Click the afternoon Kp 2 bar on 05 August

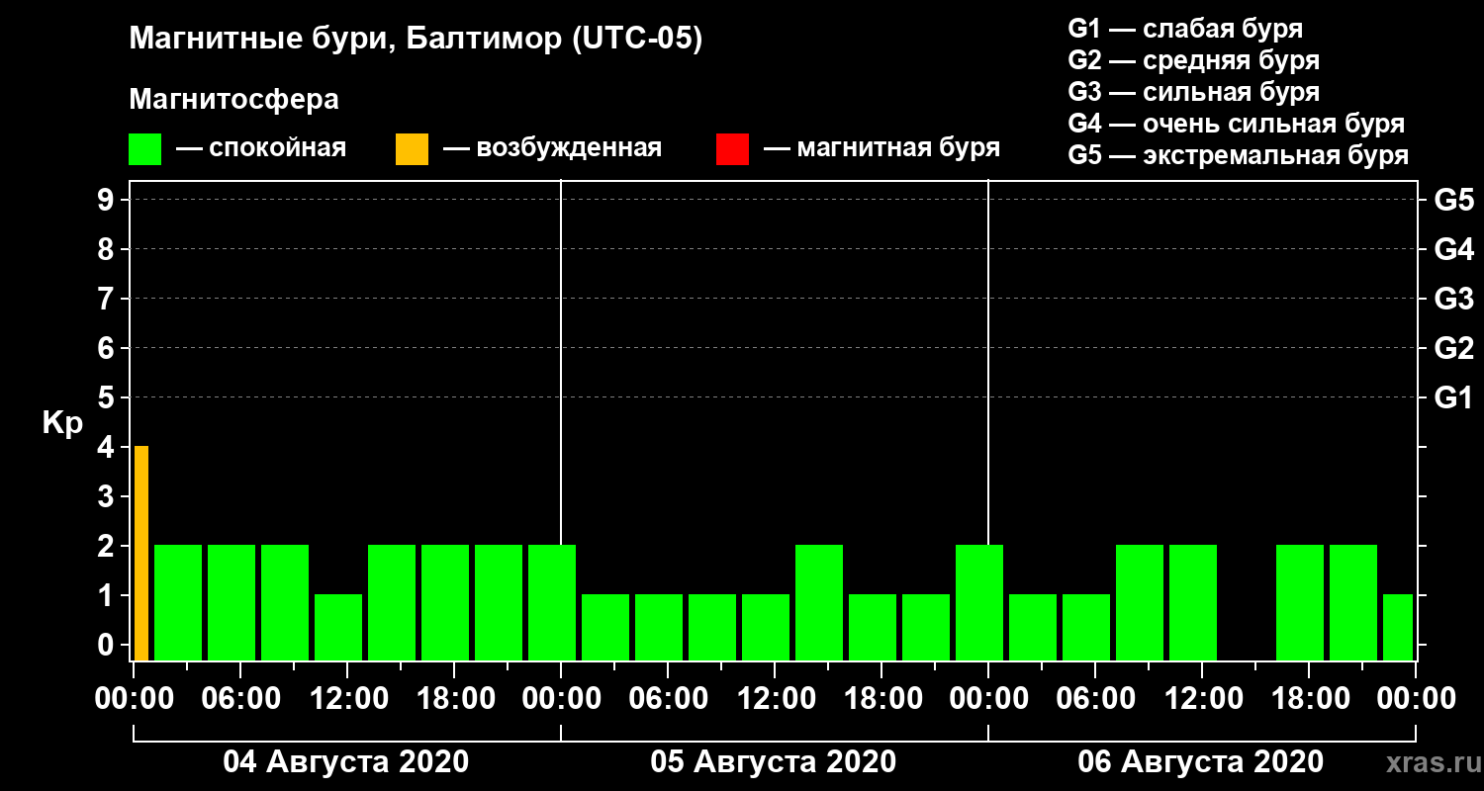819,602
